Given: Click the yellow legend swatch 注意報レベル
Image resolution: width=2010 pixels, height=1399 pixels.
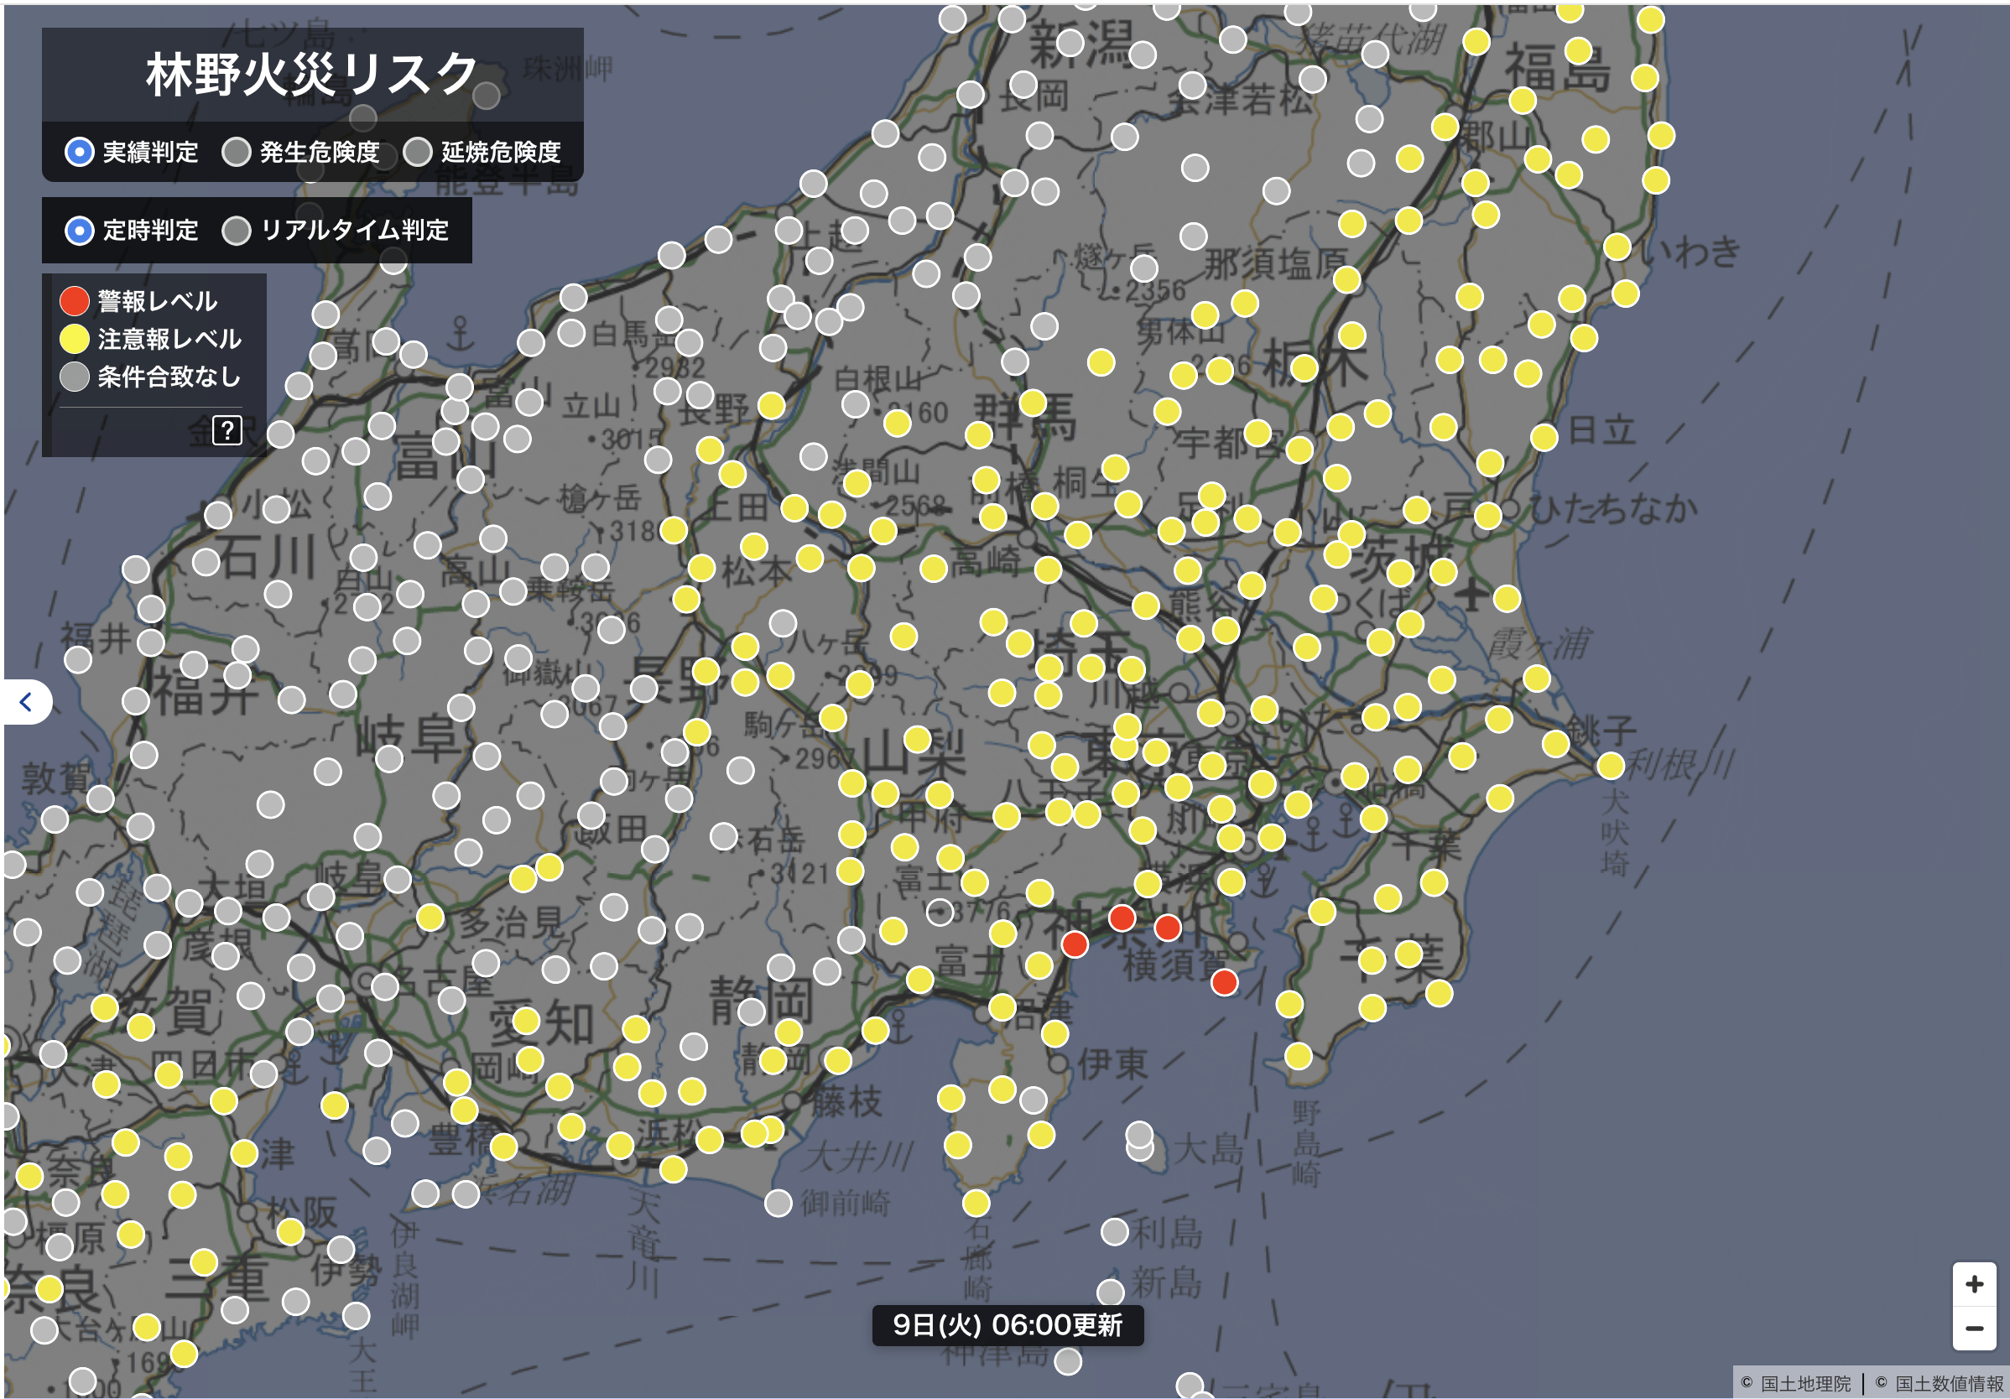Looking at the screenshot, I should pos(75,339).
